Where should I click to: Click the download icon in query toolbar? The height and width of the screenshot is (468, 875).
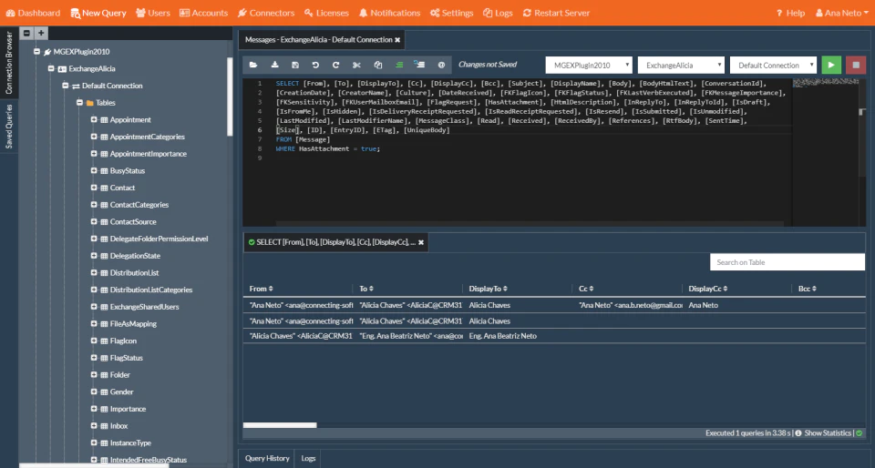point(274,66)
